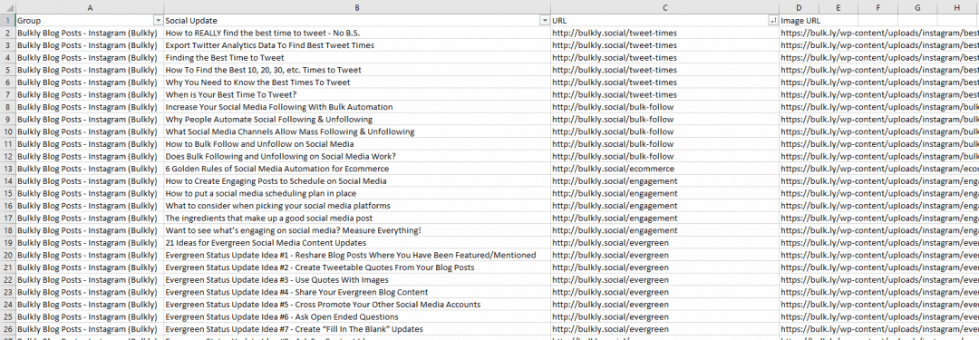Click the Image URL header cell
The height and width of the screenshot is (340, 979).
tap(799, 21)
